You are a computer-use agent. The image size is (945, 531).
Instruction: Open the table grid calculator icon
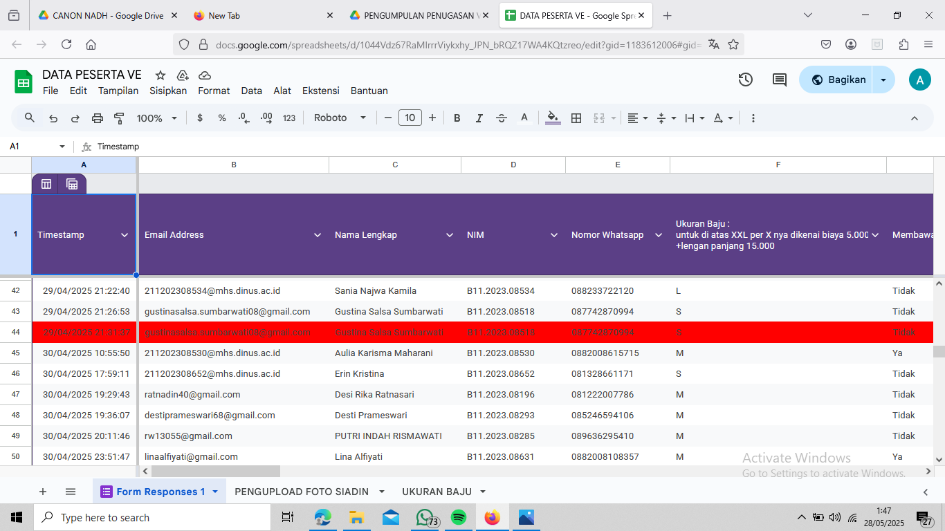[x=71, y=184]
